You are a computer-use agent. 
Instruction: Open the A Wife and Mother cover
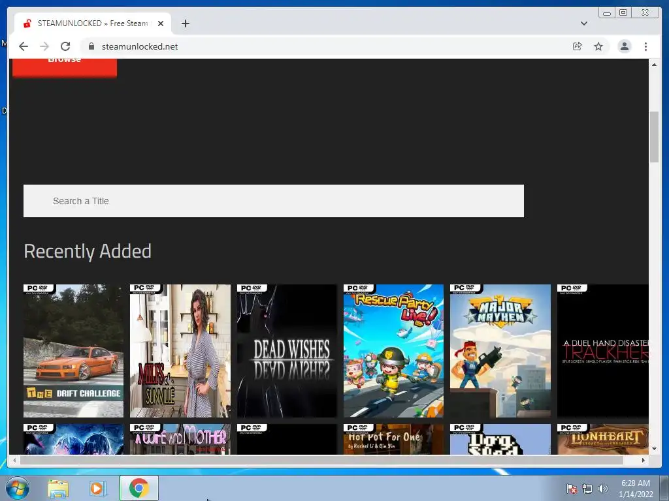pyautogui.click(x=180, y=439)
